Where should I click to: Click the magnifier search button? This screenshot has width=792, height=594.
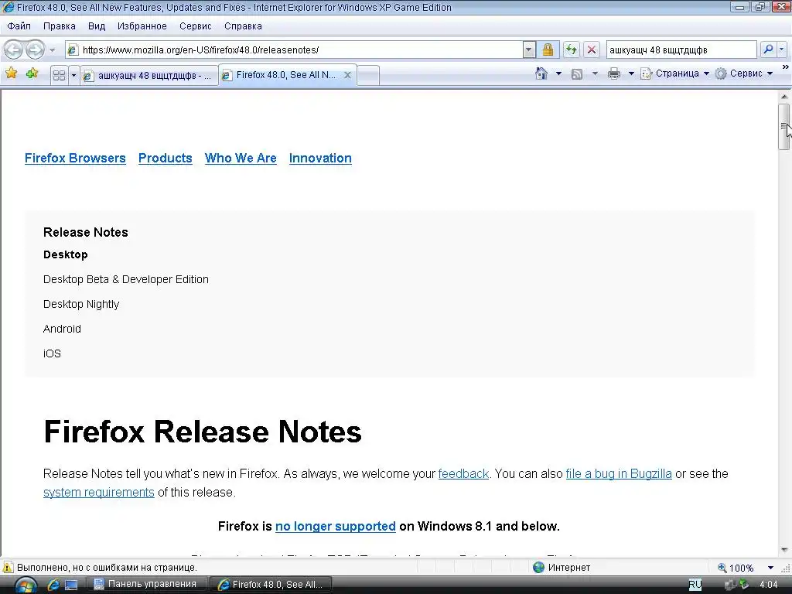point(768,49)
